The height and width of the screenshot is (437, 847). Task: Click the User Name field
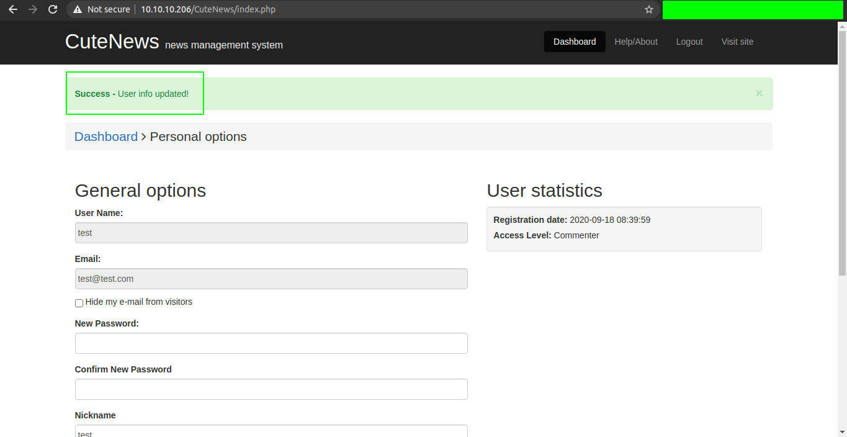(x=271, y=233)
